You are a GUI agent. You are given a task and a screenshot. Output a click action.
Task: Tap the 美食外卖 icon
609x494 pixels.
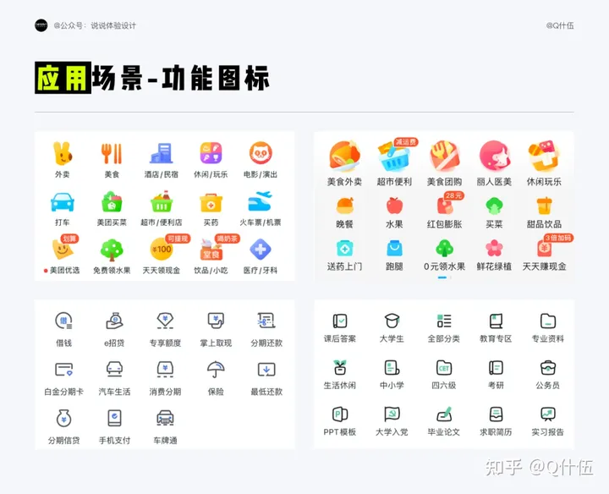coord(344,156)
